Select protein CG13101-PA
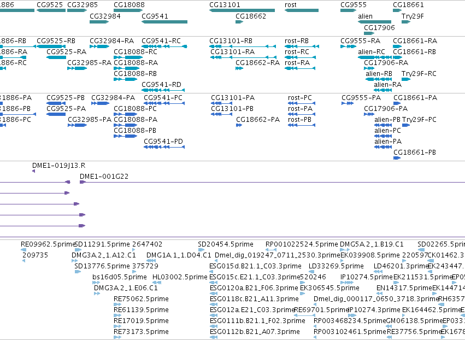Screen dimensions: 465x340 coord(233,98)
